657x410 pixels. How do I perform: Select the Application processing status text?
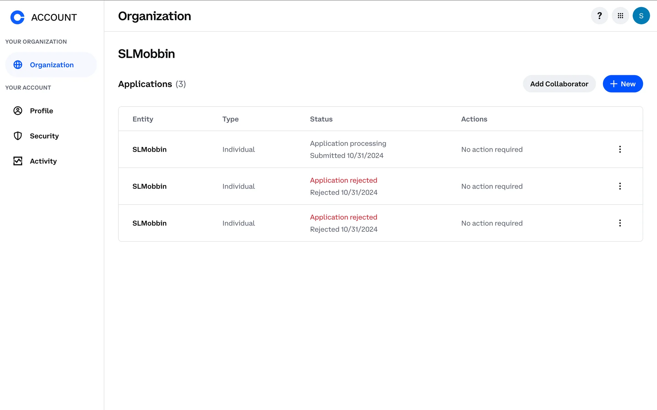click(348, 143)
